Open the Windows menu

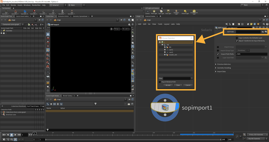click(x=27, y=5)
